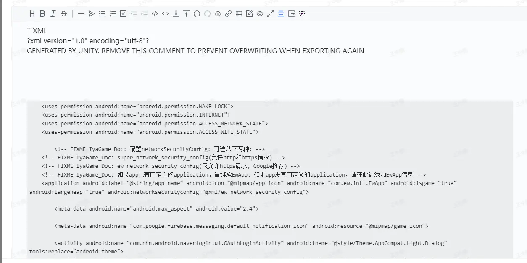Outdent the current list item
Viewport: 527px width, 263px height.
pyautogui.click(x=134, y=14)
